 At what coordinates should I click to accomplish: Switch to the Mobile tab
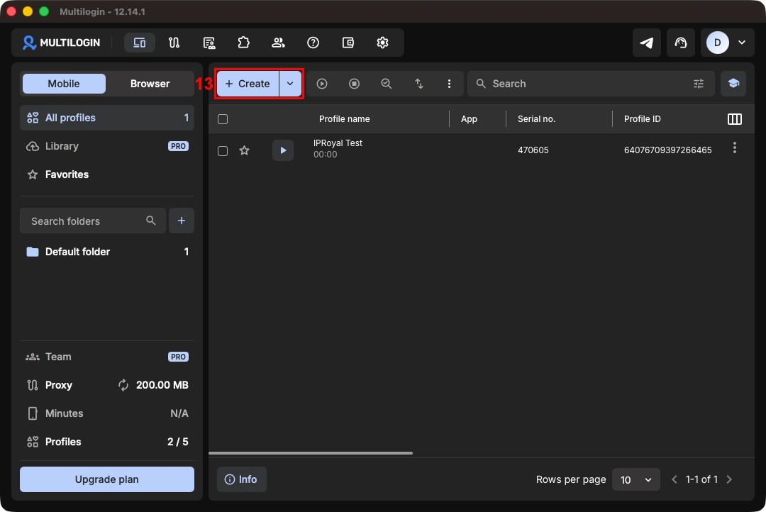tap(64, 84)
